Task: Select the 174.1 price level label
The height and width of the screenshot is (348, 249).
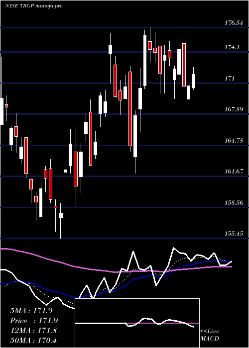Action: (233, 47)
